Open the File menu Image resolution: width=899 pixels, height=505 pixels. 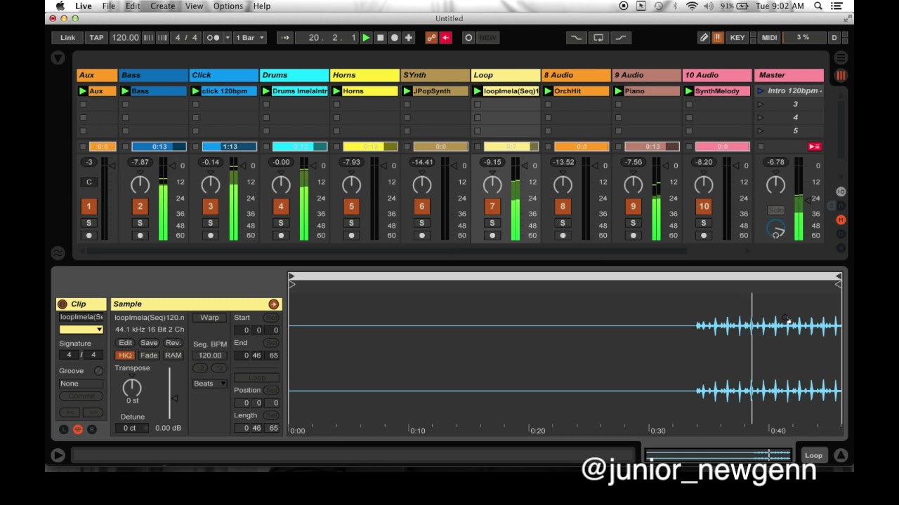click(x=109, y=6)
